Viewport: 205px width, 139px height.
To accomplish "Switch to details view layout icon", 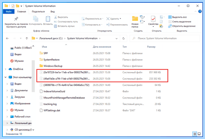I will click(195, 134).
